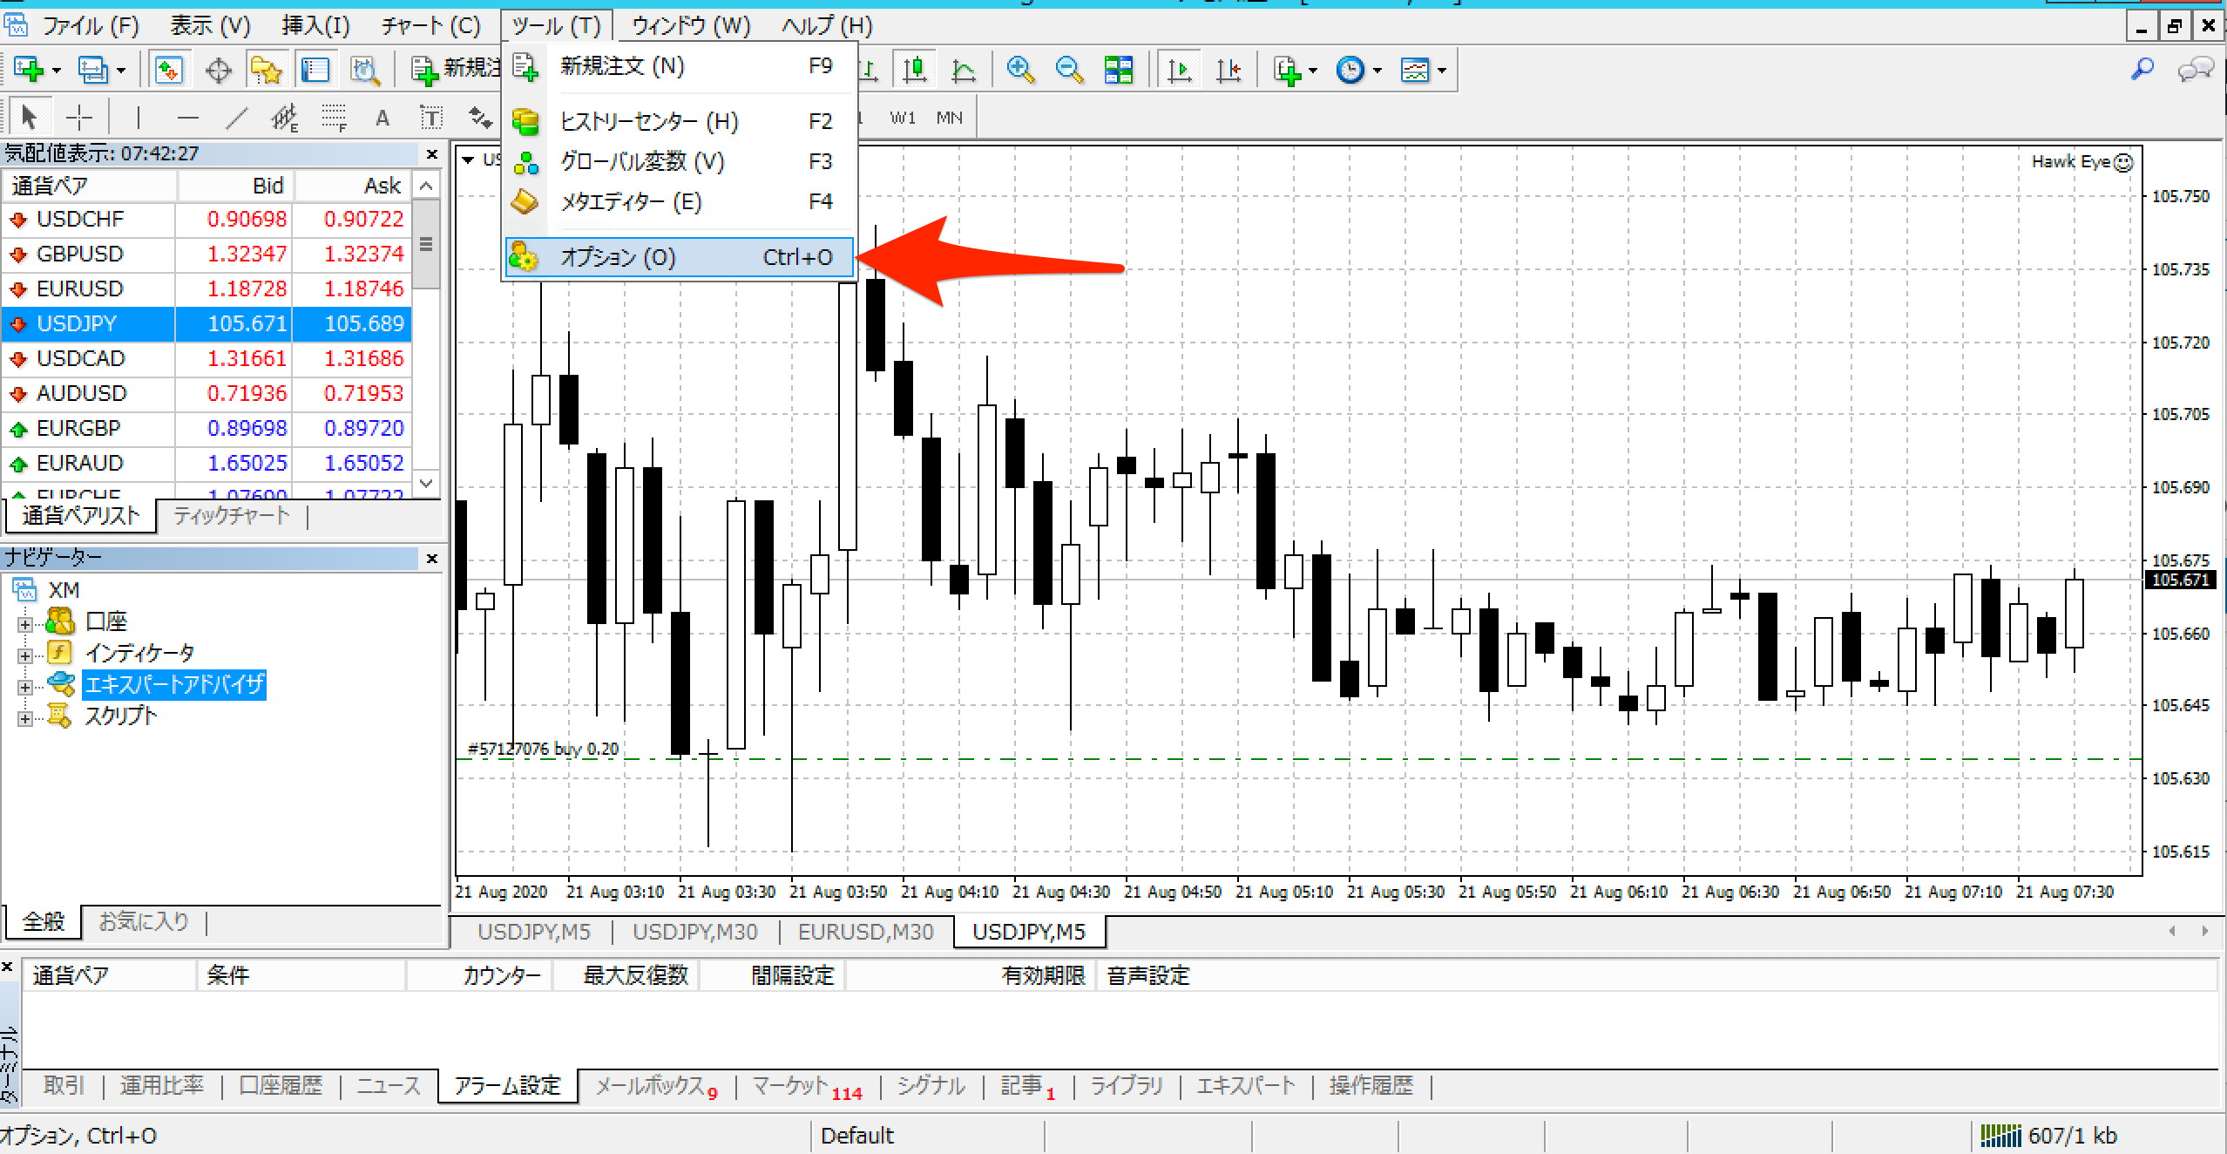The width and height of the screenshot is (2227, 1154).
Task: Close the ナビゲーター panel
Action: (431, 558)
